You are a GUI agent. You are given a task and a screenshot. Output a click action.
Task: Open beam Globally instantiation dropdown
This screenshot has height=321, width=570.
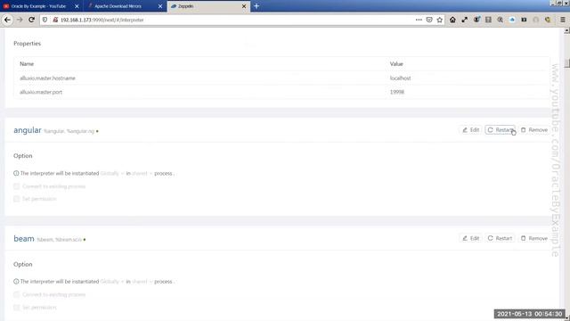pos(112,282)
